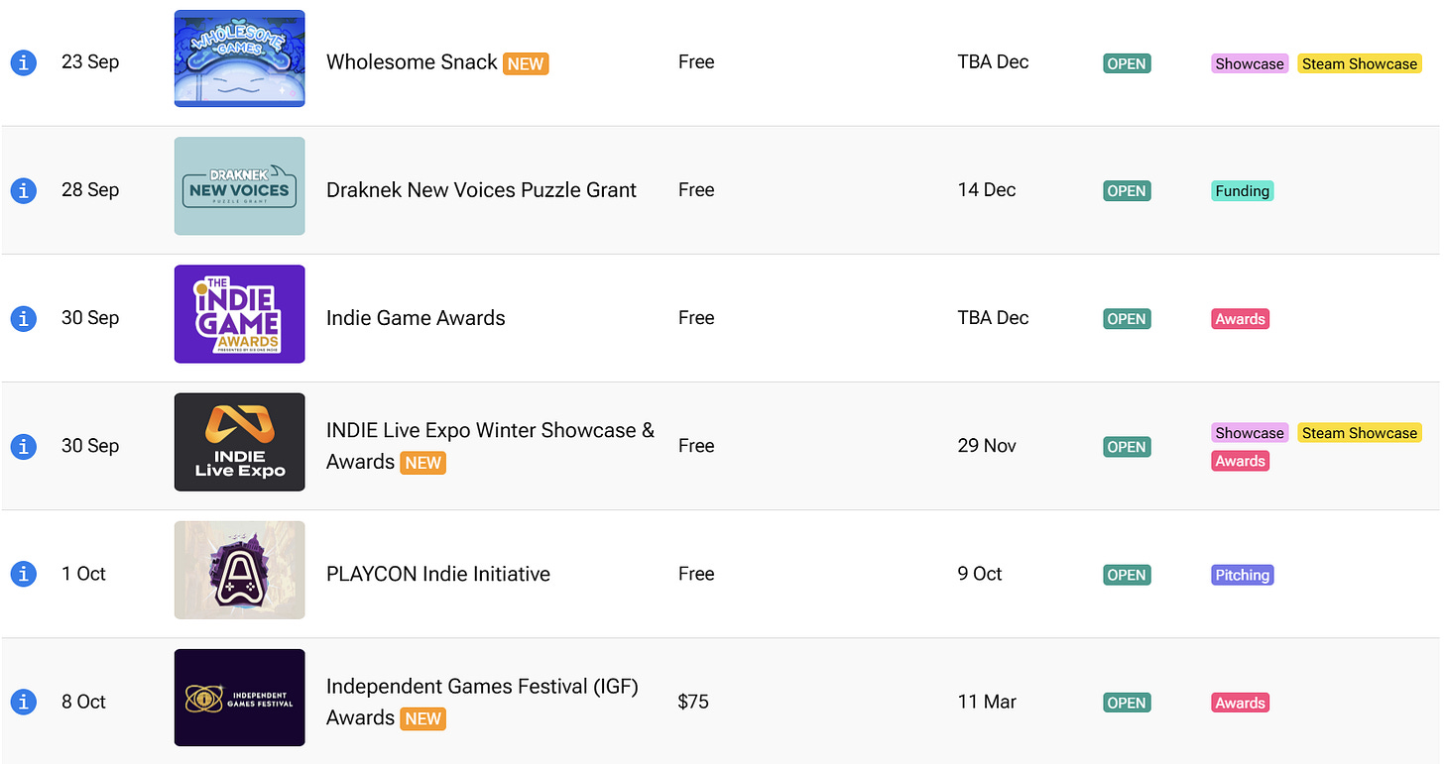The height and width of the screenshot is (764, 1444).
Task: Click the 11 Mar event date
Action: pos(987,701)
